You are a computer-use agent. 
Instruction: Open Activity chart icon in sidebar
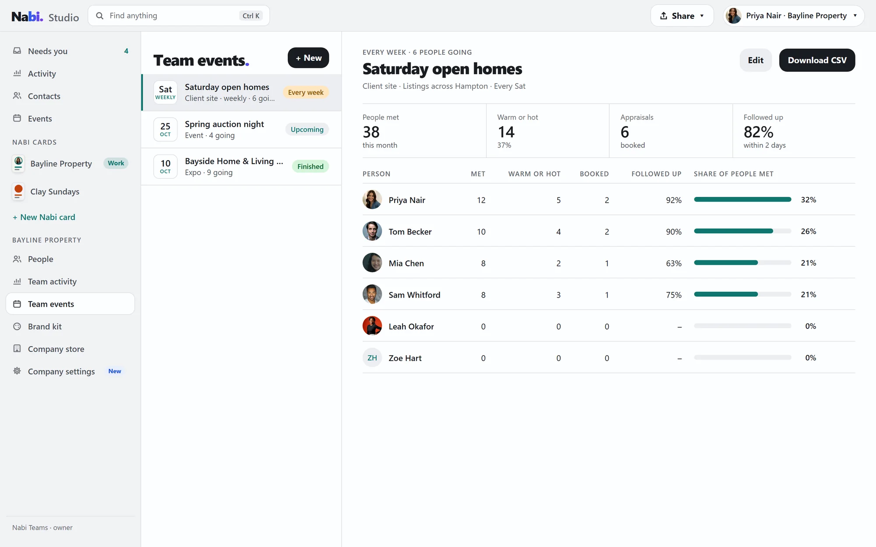[x=17, y=73]
